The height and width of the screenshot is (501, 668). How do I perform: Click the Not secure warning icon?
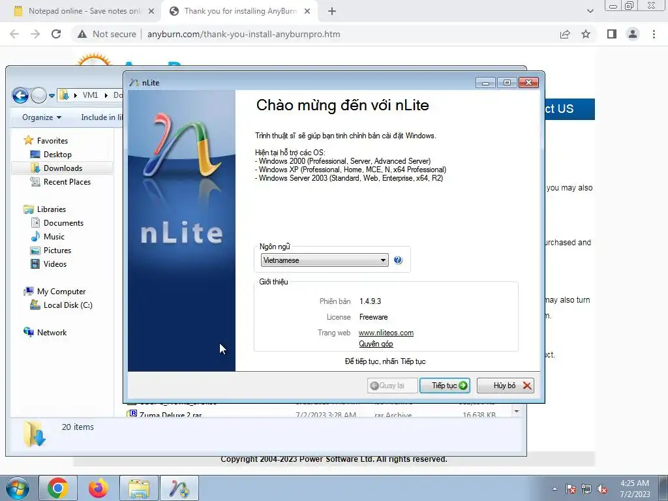point(82,34)
